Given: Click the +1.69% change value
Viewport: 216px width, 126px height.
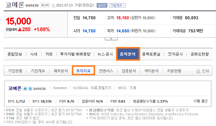Looking at the screenshot, I should coord(42,29).
